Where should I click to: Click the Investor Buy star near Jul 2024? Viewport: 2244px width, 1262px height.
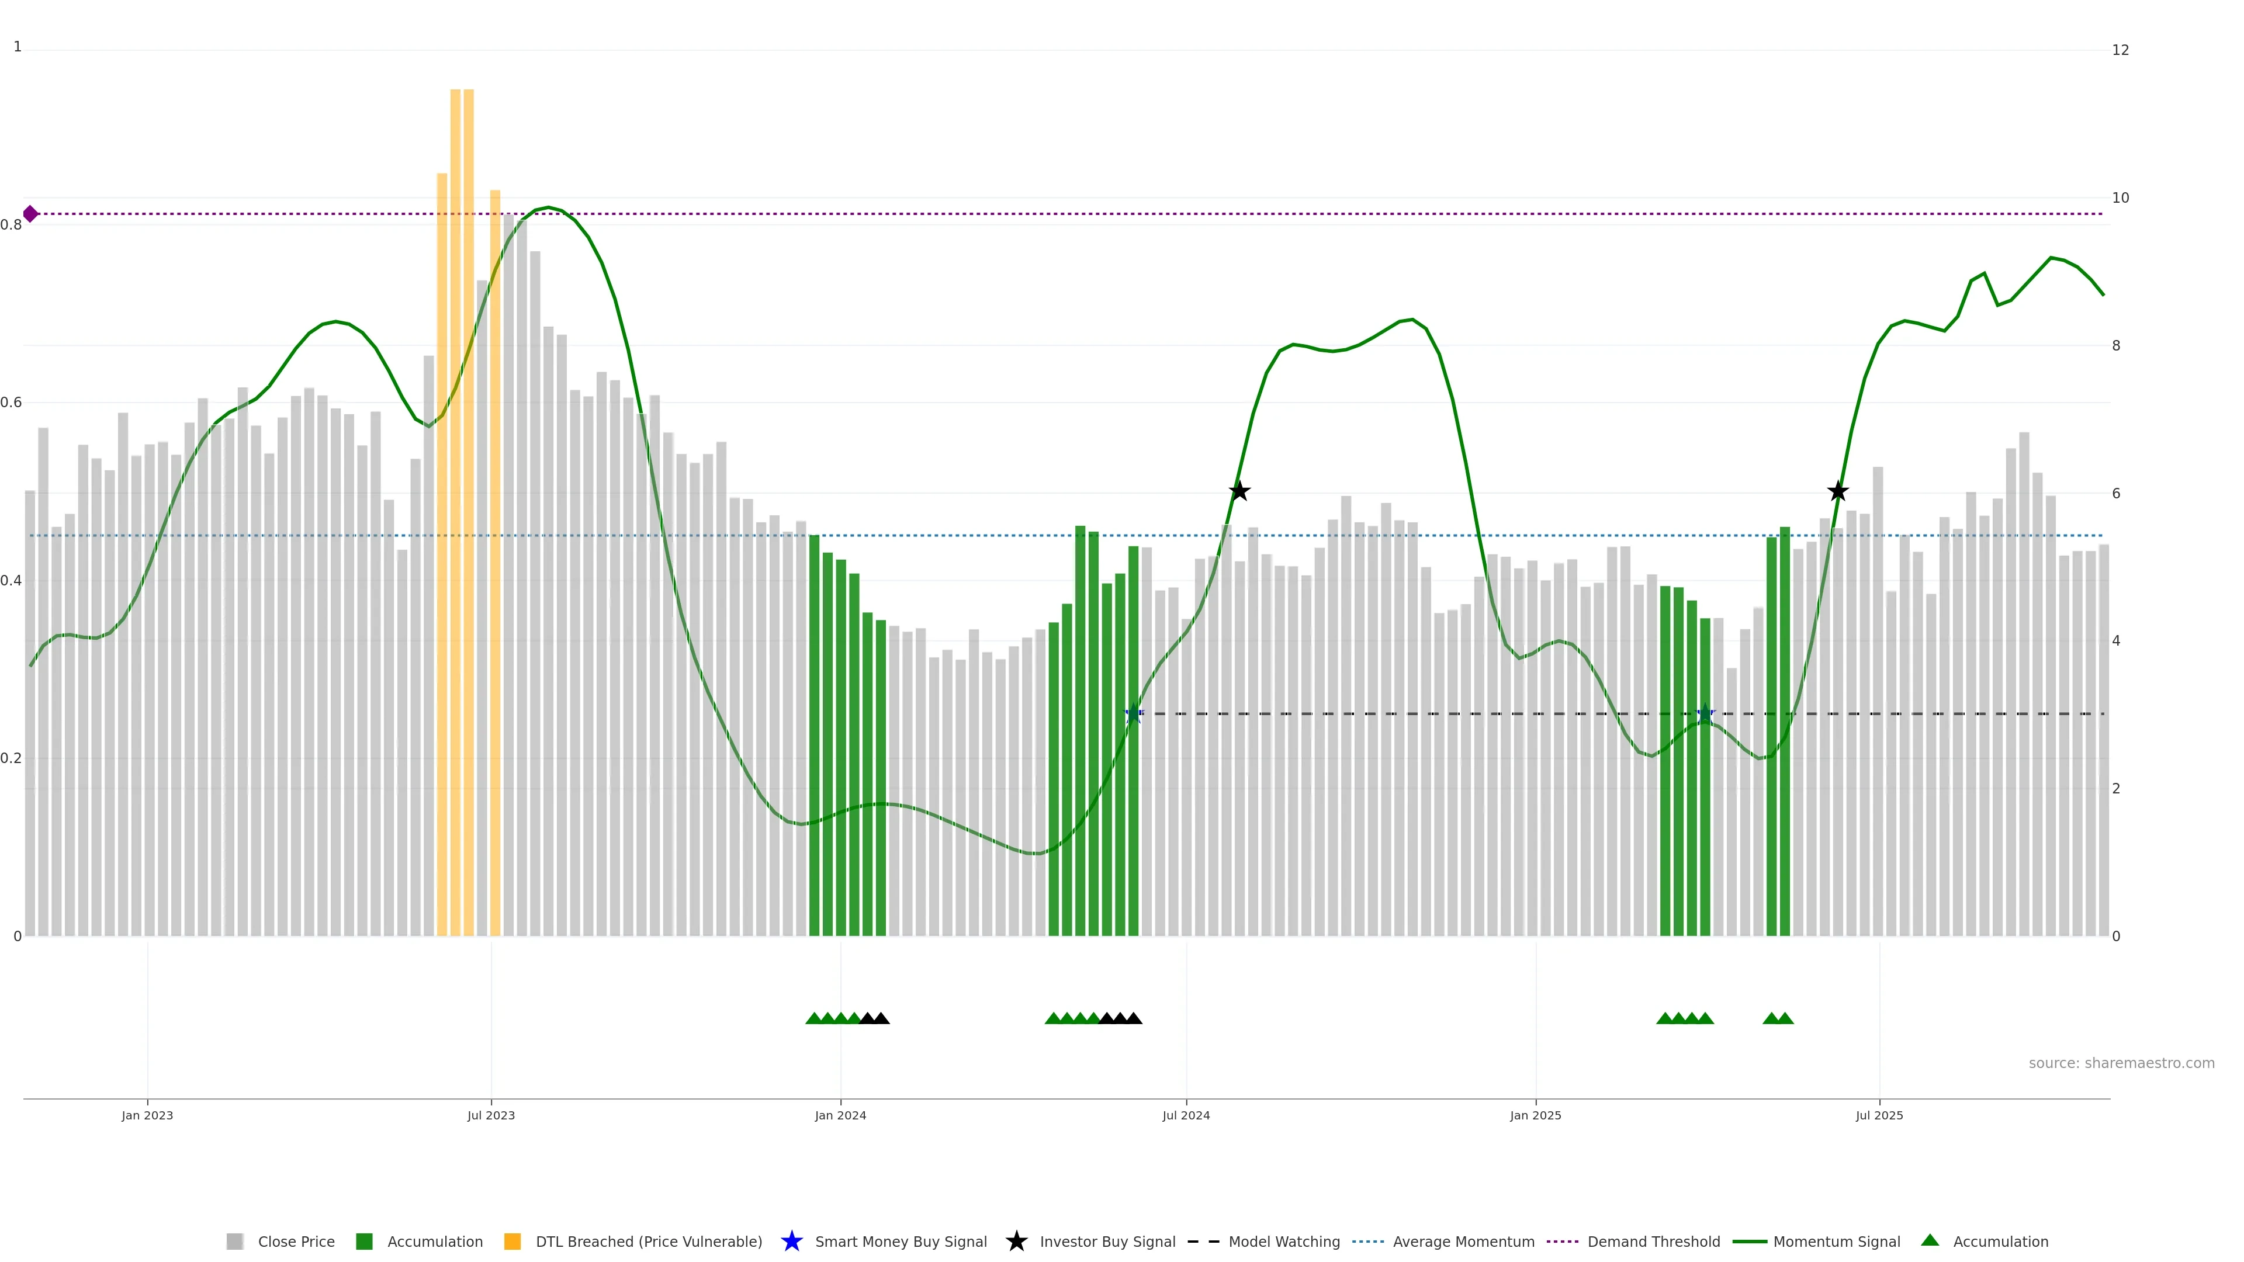pos(1239,491)
